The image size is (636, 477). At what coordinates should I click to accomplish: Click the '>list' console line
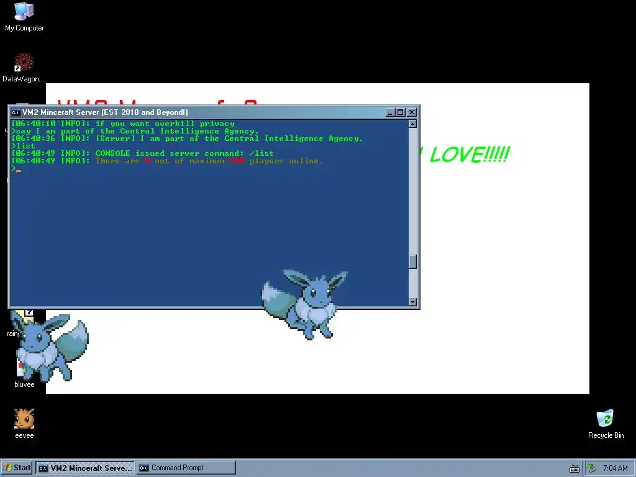(24, 146)
